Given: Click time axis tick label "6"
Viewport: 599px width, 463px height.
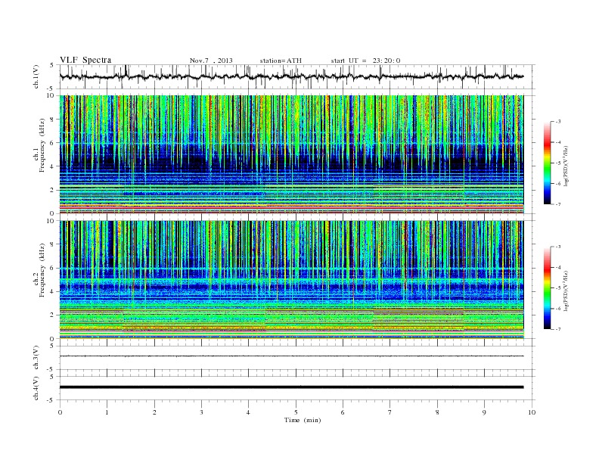Looking at the screenshot, I should [343, 412].
